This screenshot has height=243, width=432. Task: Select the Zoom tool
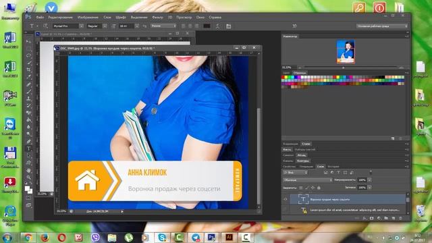tap(28, 177)
